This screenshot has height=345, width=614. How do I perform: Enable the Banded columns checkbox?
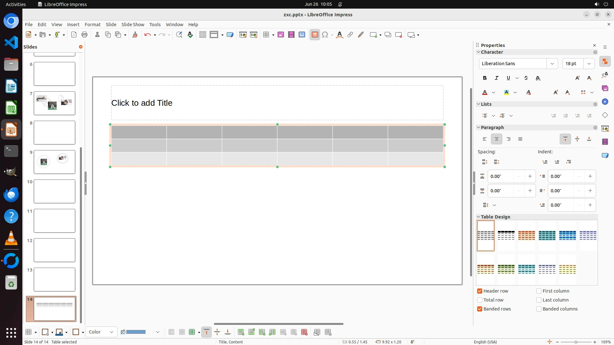[539, 309]
